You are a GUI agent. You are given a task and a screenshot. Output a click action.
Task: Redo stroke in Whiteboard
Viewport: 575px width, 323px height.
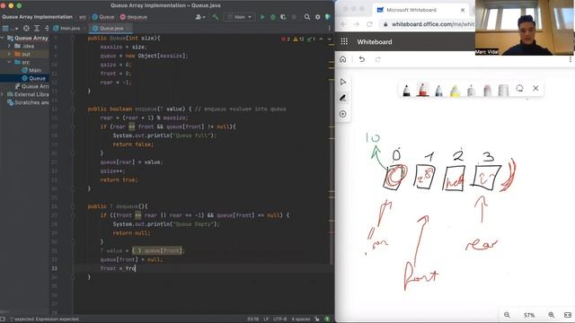(377, 59)
